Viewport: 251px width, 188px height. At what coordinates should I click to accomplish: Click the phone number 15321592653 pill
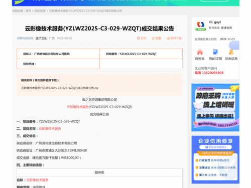click(215, 147)
